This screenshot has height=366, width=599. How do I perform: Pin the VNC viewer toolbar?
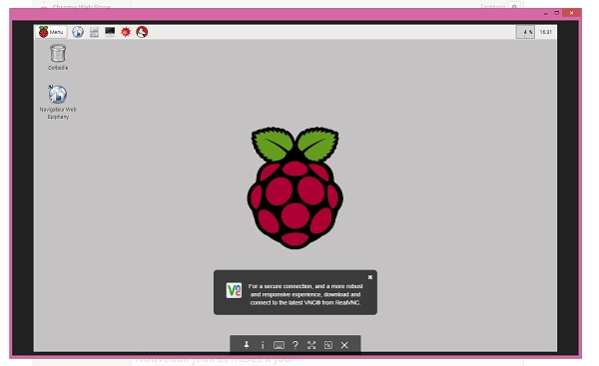(247, 345)
